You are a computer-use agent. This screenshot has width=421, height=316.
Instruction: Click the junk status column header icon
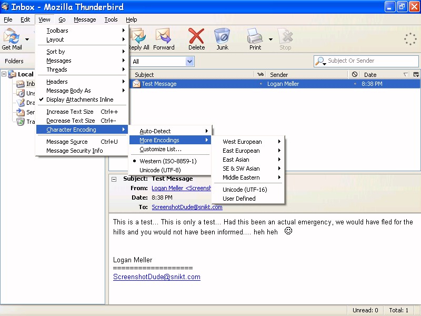tap(354, 74)
